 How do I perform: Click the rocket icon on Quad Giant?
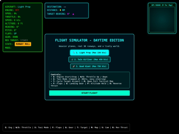tap(74, 66)
